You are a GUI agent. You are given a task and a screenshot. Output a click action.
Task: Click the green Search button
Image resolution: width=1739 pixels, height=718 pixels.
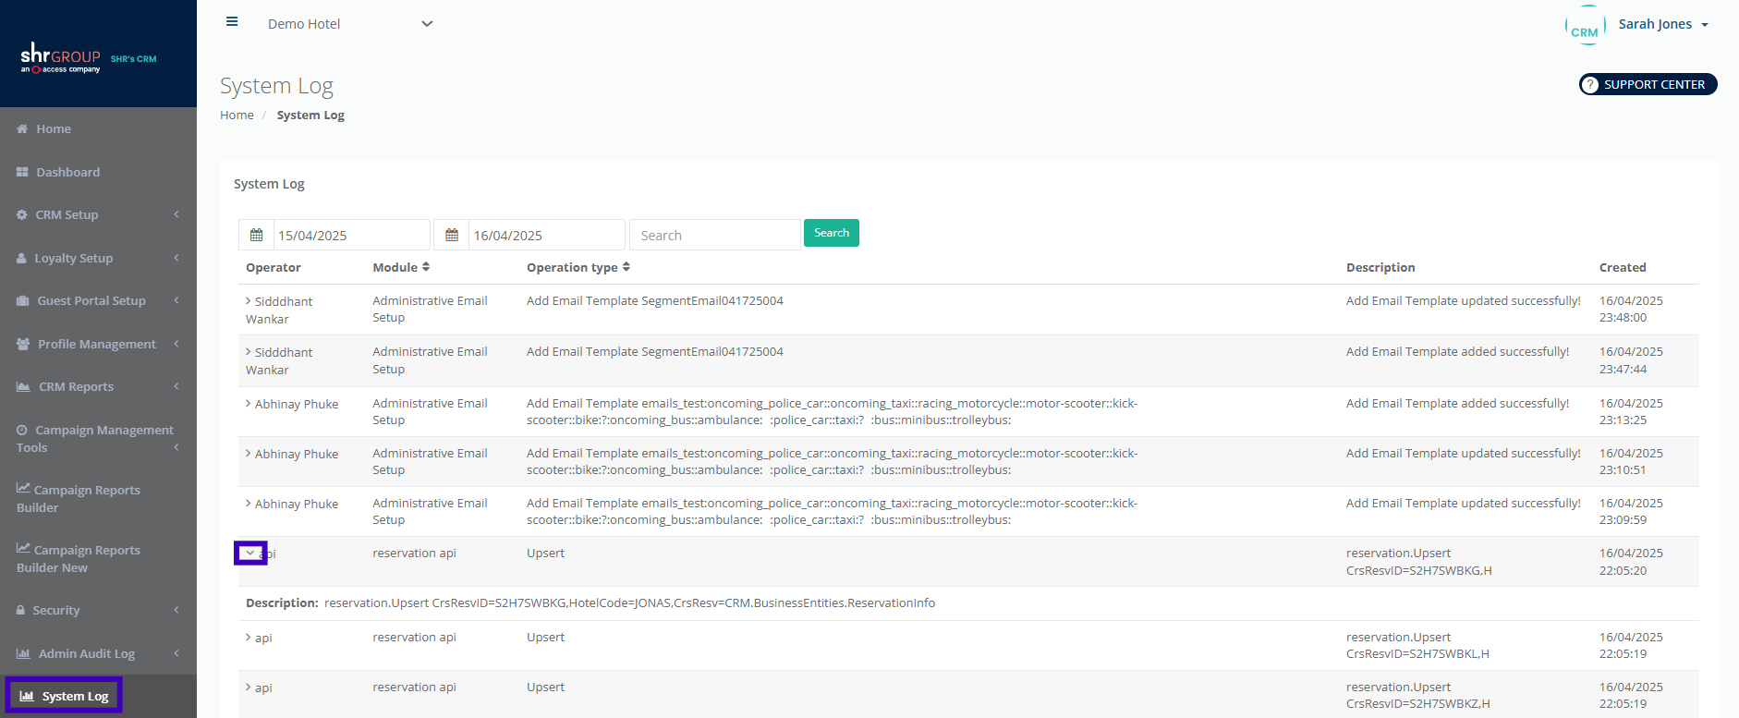[x=832, y=233]
